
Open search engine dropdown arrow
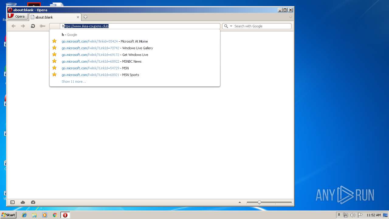click(231, 26)
